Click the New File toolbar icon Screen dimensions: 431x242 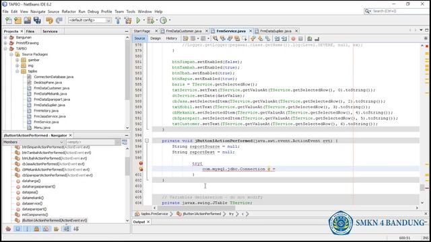pos(9,20)
